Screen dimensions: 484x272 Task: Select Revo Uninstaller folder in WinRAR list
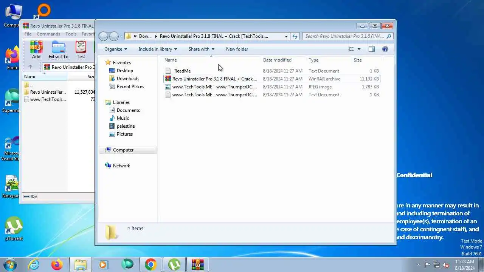tap(48, 92)
